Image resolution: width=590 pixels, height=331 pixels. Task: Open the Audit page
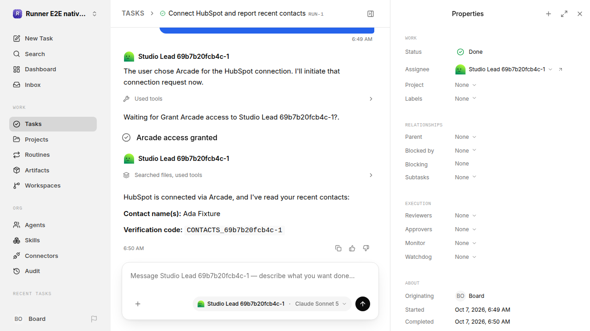[53, 271]
